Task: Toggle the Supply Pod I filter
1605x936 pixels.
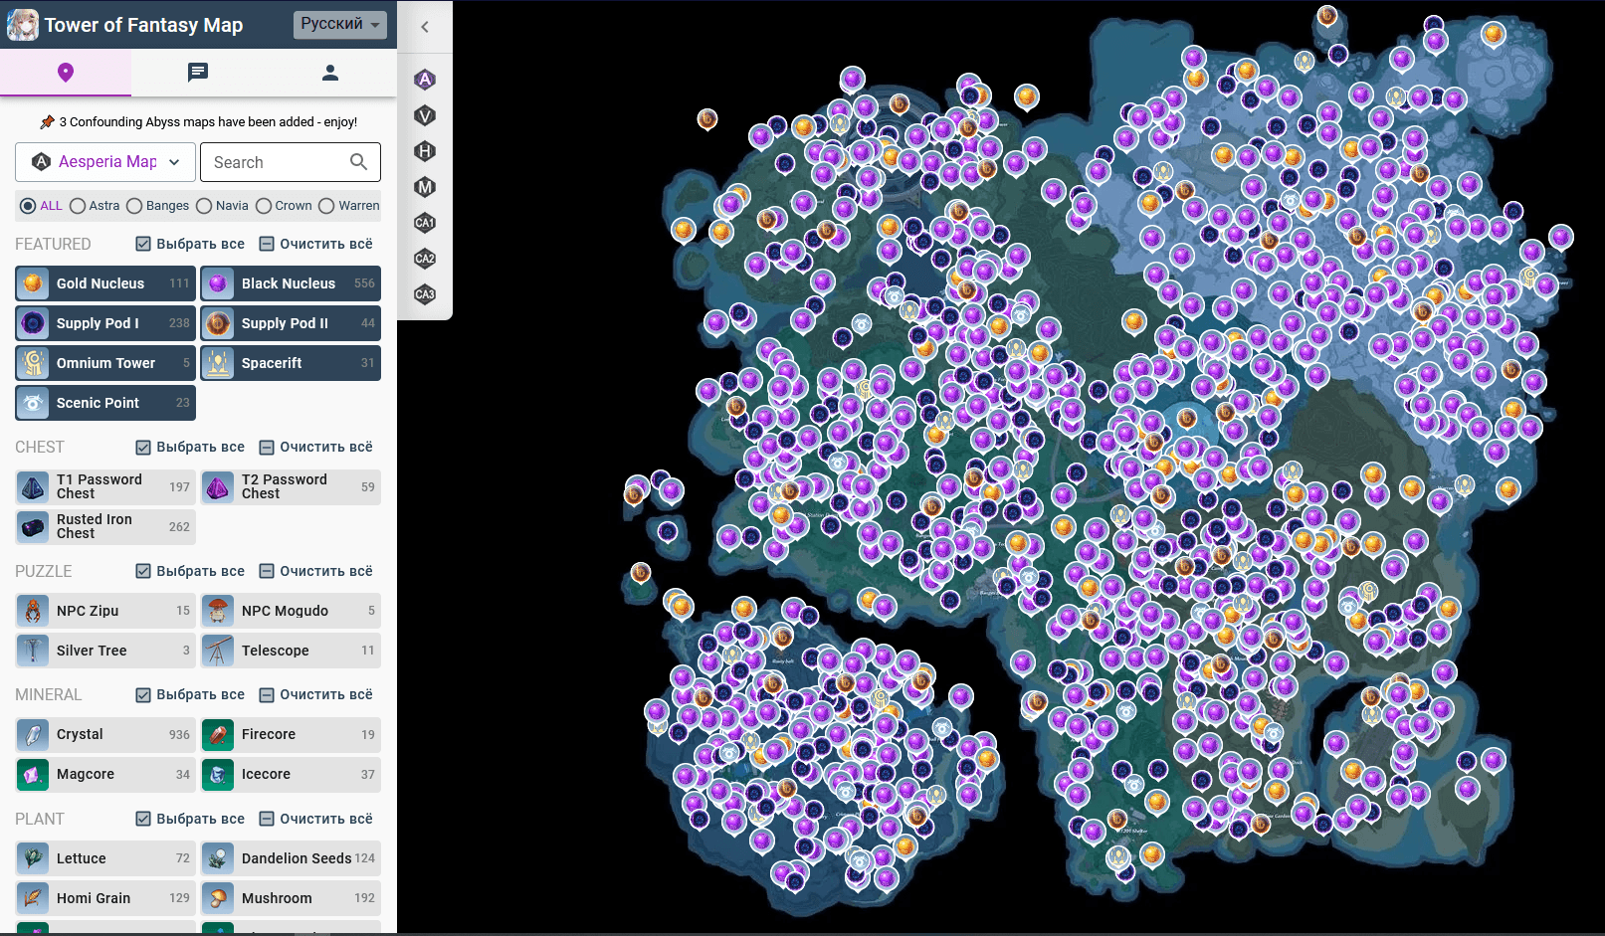Action: coord(105,323)
